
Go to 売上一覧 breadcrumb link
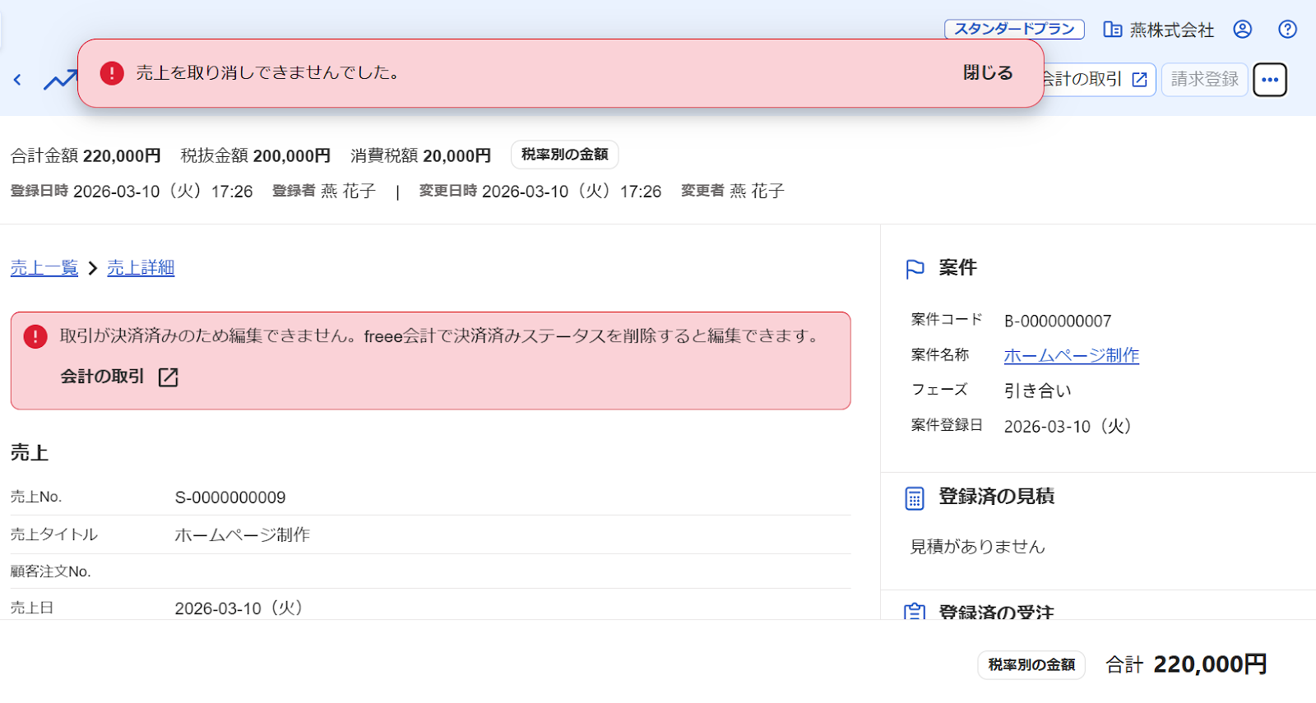coord(44,268)
